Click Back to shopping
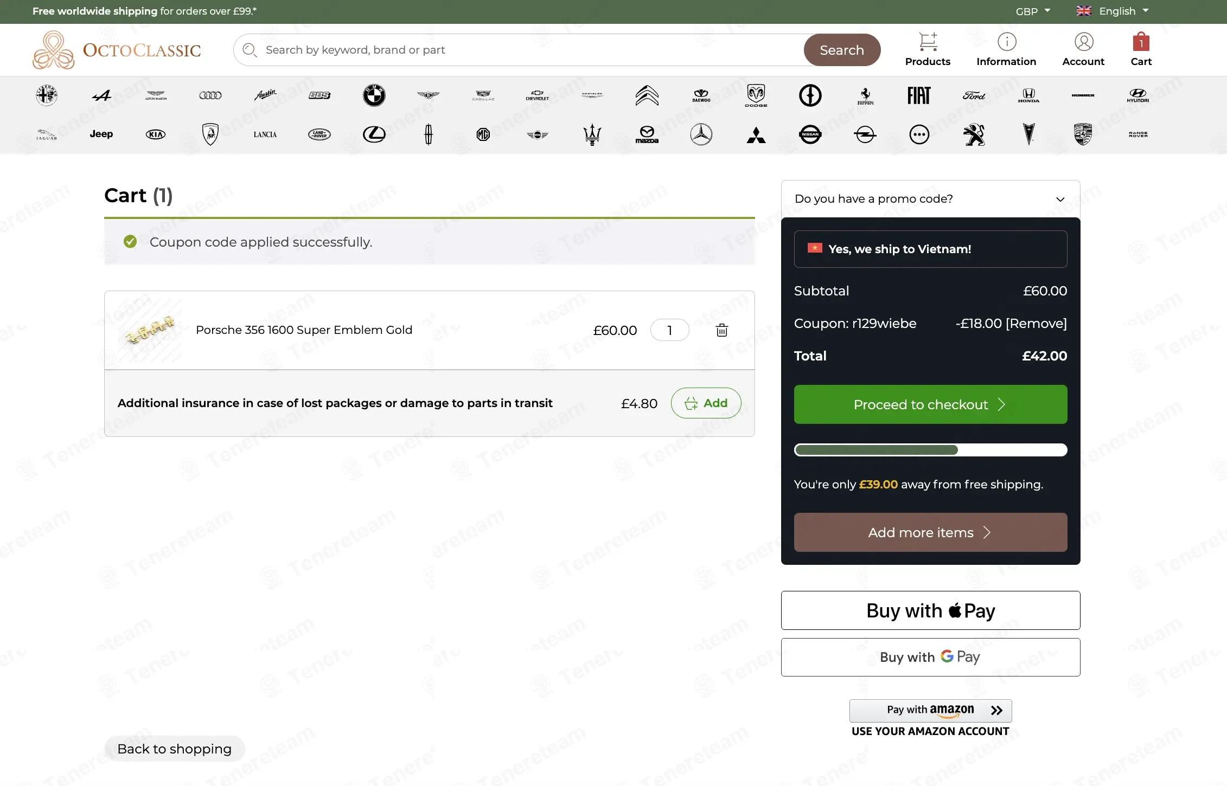The image size is (1227, 786). (x=175, y=749)
